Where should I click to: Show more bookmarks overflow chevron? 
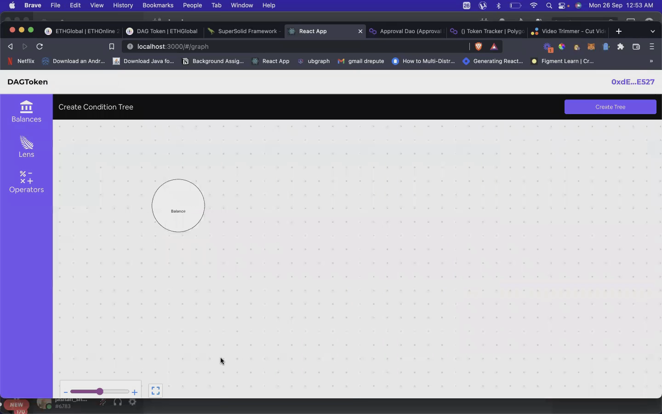tap(651, 61)
